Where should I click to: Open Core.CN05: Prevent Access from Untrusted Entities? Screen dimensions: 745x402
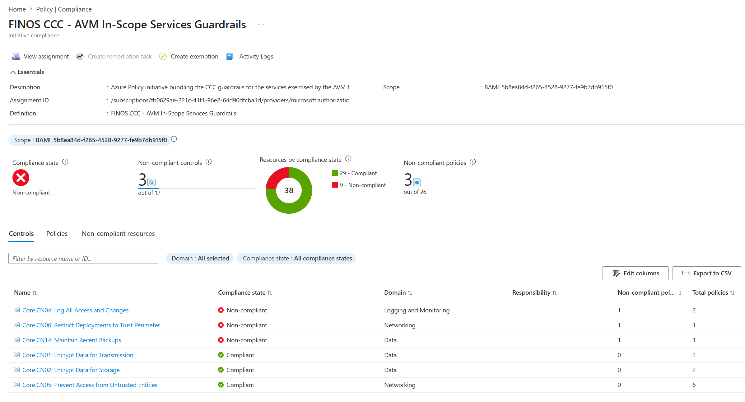[90, 385]
